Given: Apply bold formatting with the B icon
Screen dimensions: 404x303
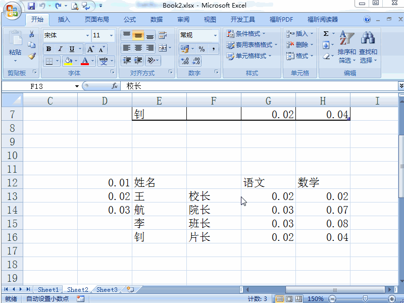Looking at the screenshot, I should point(48,49).
